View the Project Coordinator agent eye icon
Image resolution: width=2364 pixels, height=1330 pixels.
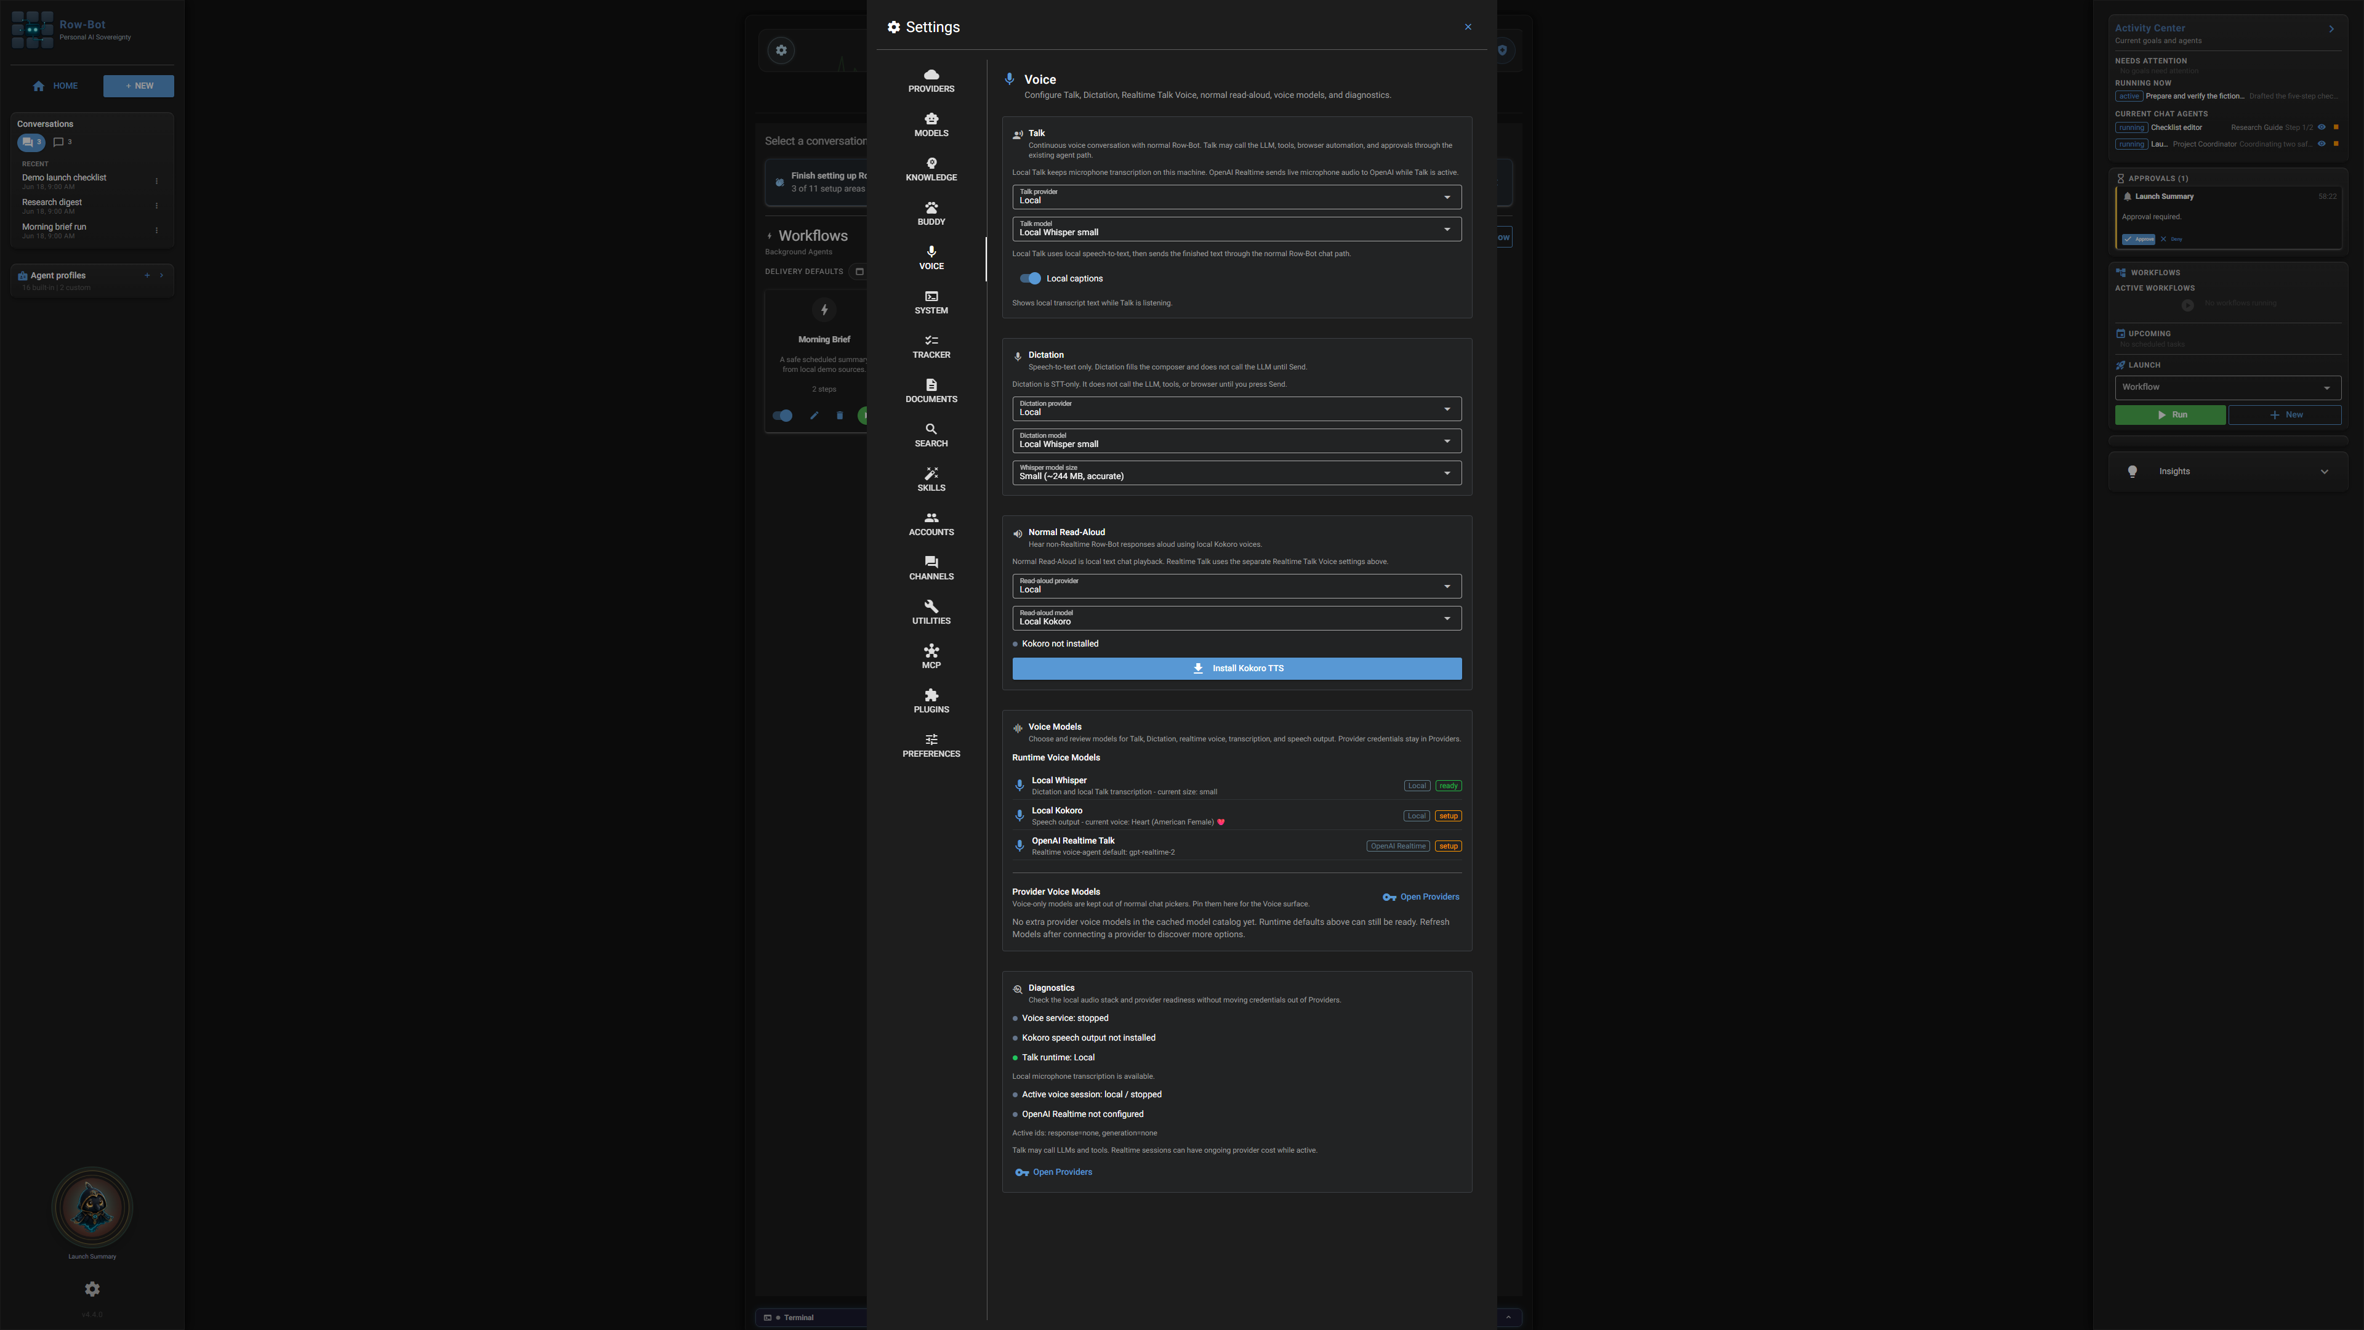tap(2322, 144)
